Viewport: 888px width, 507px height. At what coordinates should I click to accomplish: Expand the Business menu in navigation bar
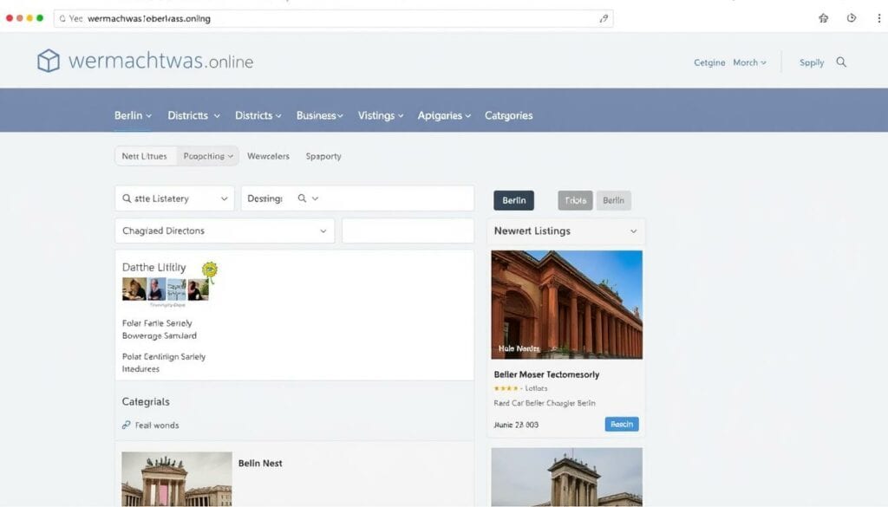coord(319,115)
